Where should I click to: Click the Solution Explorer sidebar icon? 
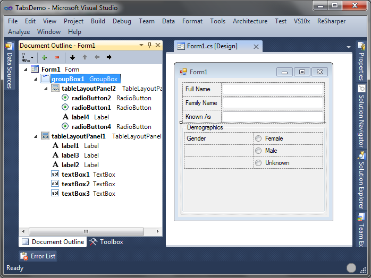(361, 155)
